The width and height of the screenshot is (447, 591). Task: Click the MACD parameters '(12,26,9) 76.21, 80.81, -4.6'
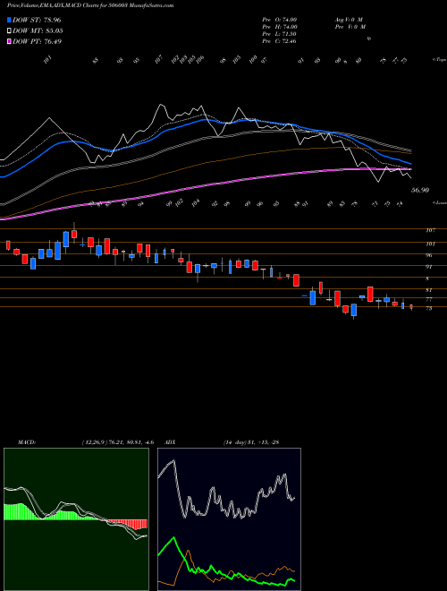tap(117, 442)
